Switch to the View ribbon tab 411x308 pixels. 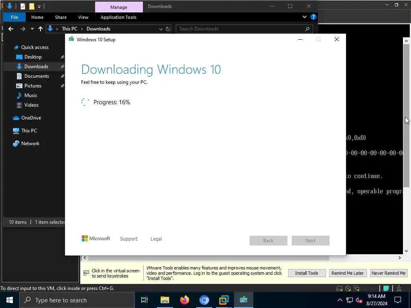coord(83,17)
